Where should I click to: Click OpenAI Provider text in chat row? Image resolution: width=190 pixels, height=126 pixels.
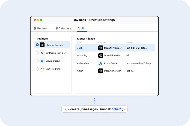tap(113, 48)
